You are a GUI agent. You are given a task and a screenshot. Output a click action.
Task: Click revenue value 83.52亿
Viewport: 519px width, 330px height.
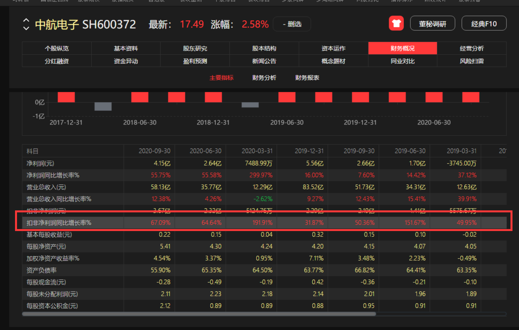(313, 187)
